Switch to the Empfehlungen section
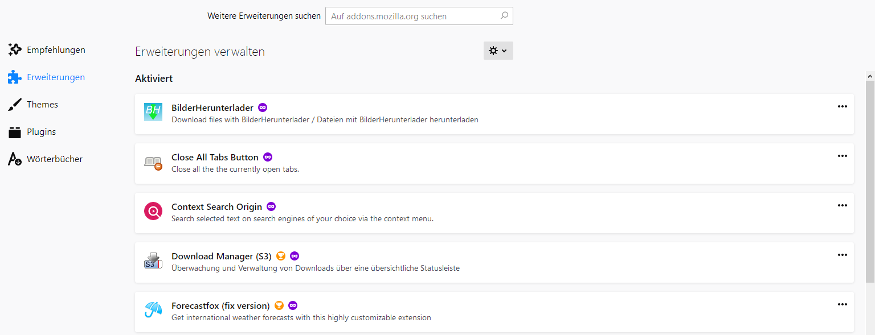 56,50
